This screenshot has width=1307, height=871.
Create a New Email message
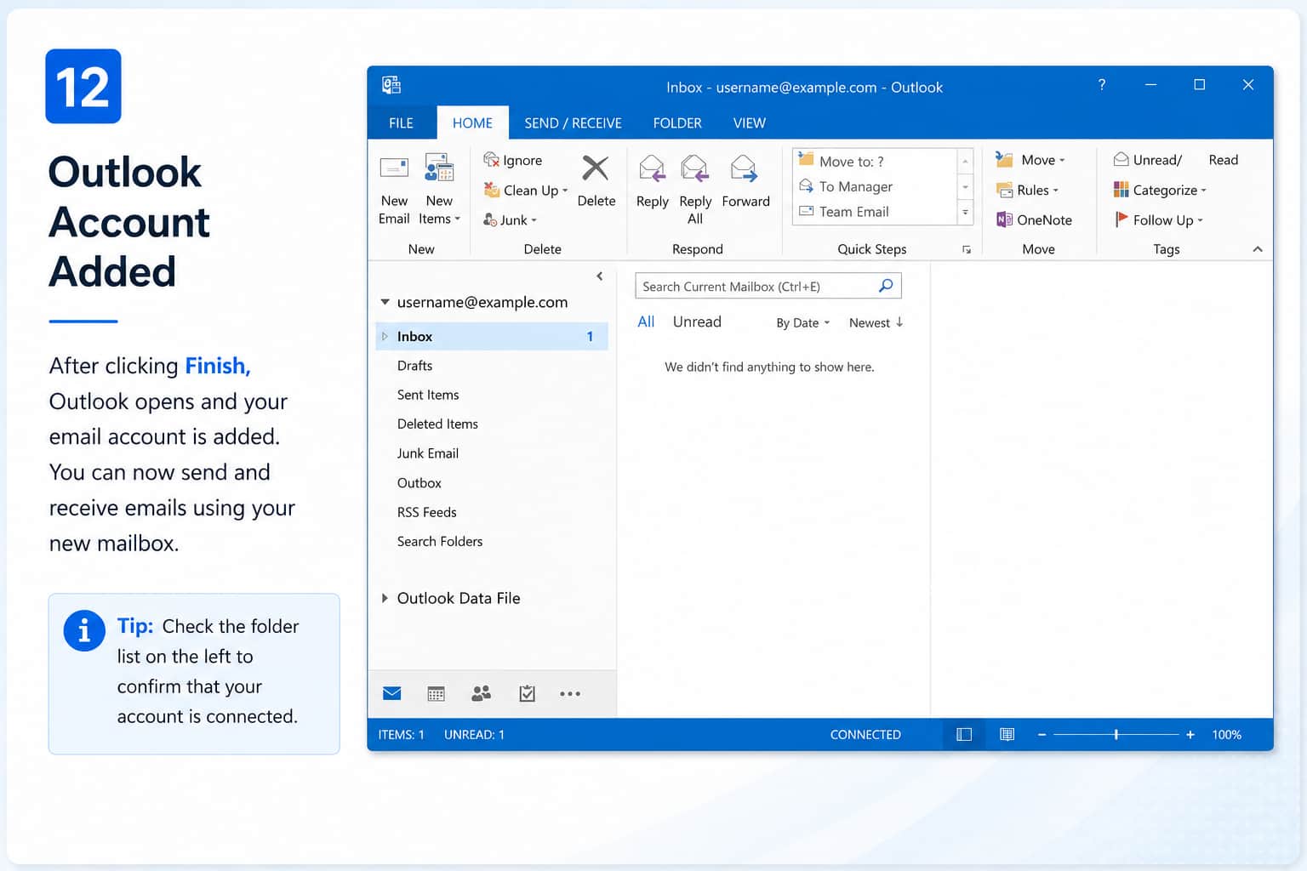tap(394, 189)
